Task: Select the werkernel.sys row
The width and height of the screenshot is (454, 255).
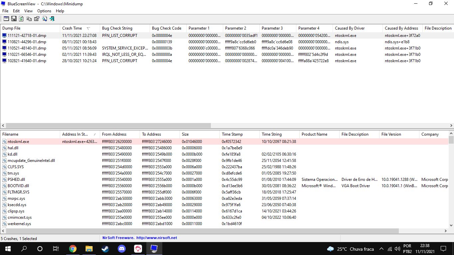Action: pos(225,224)
